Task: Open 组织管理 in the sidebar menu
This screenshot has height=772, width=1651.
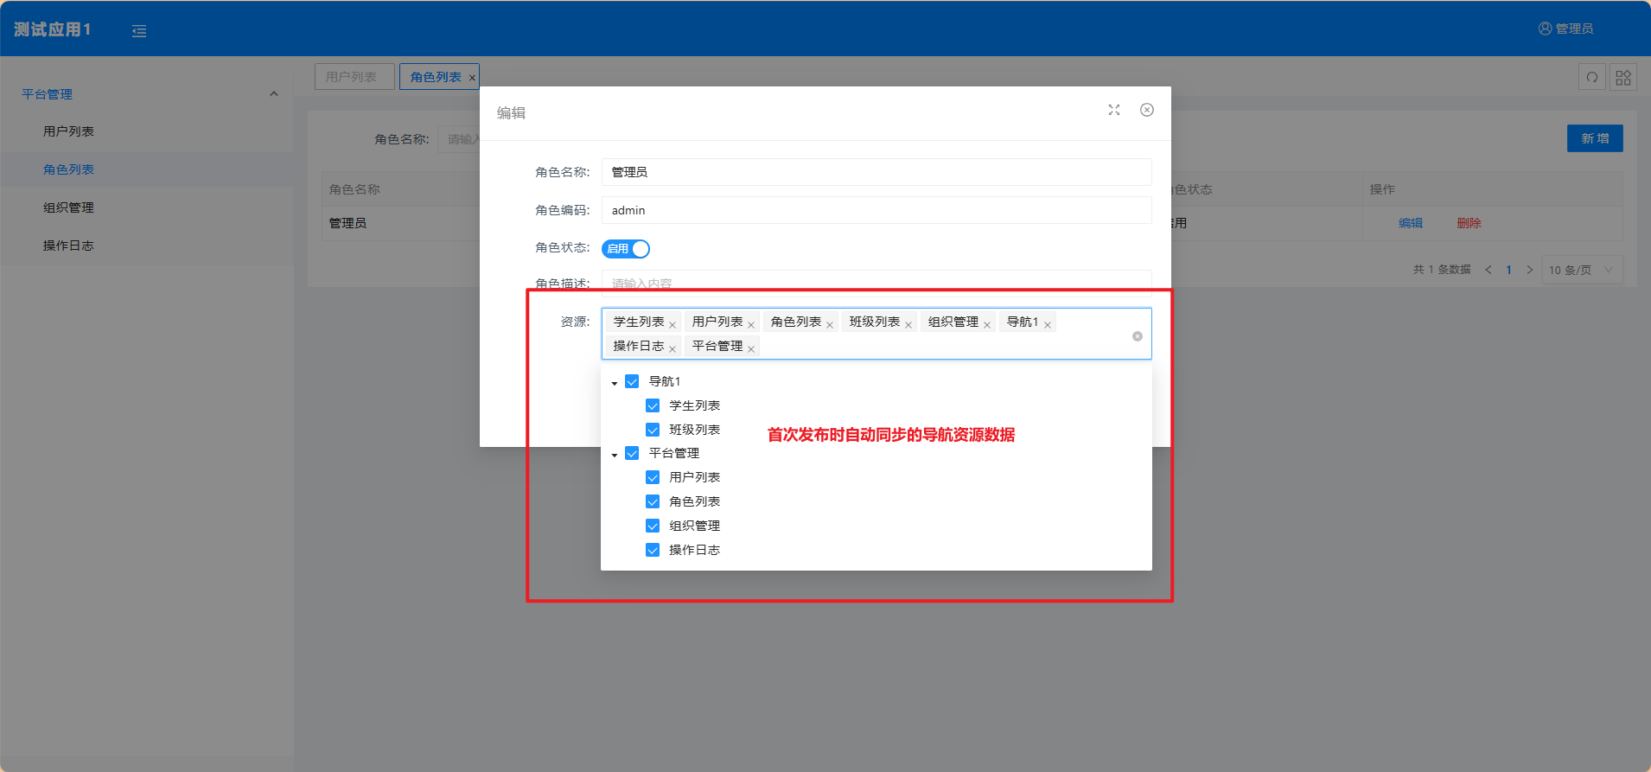Action: coord(68,207)
